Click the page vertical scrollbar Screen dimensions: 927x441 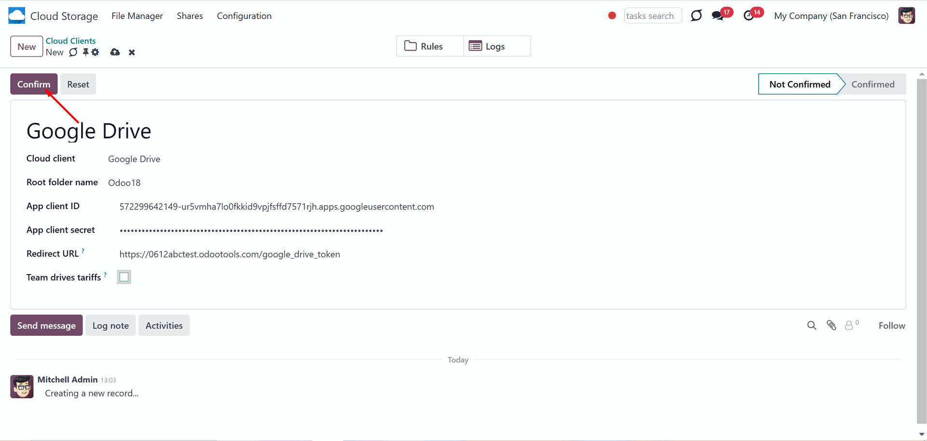point(922,251)
